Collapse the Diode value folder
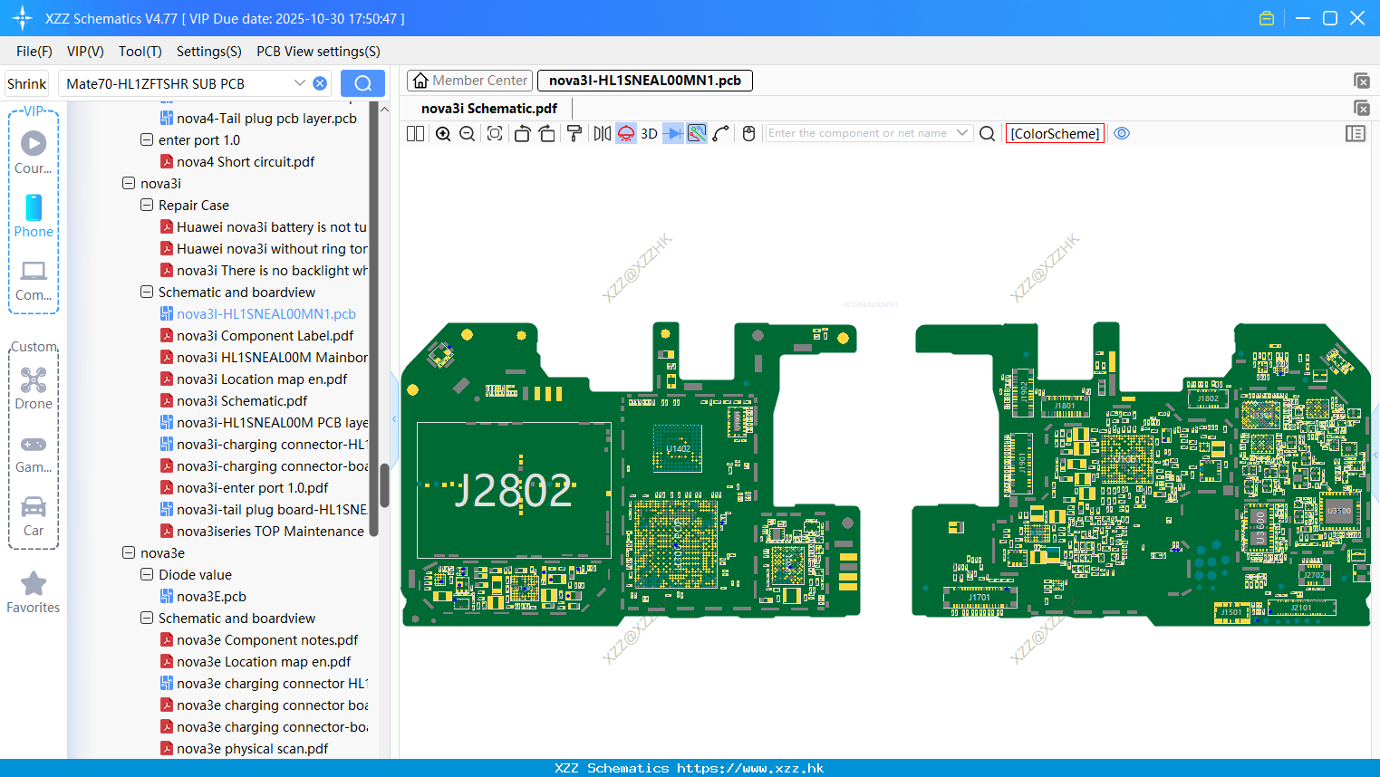Image resolution: width=1380 pixels, height=777 pixels. [x=147, y=574]
